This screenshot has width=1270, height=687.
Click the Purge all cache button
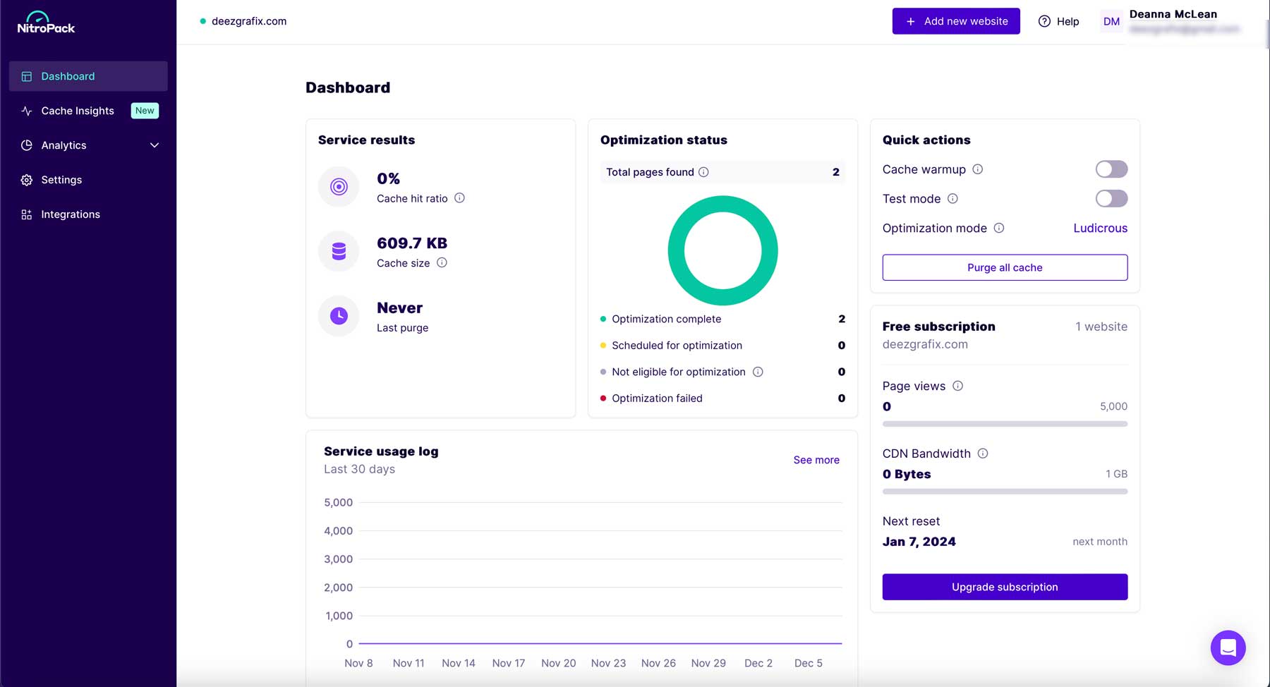click(x=1004, y=267)
